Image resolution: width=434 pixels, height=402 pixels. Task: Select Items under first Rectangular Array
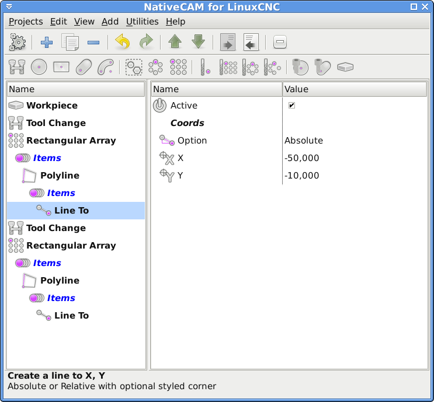click(76, 158)
